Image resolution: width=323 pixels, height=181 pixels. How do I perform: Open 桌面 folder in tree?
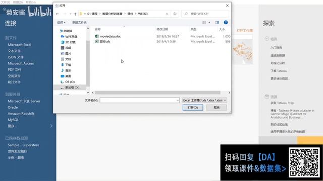66,76
